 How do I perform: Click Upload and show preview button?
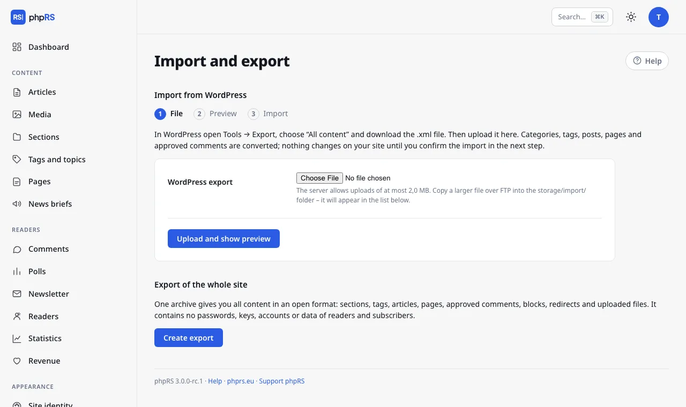coord(223,239)
